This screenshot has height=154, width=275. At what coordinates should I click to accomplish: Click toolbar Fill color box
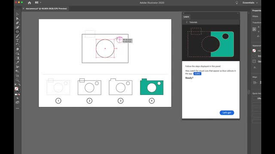point(16,89)
